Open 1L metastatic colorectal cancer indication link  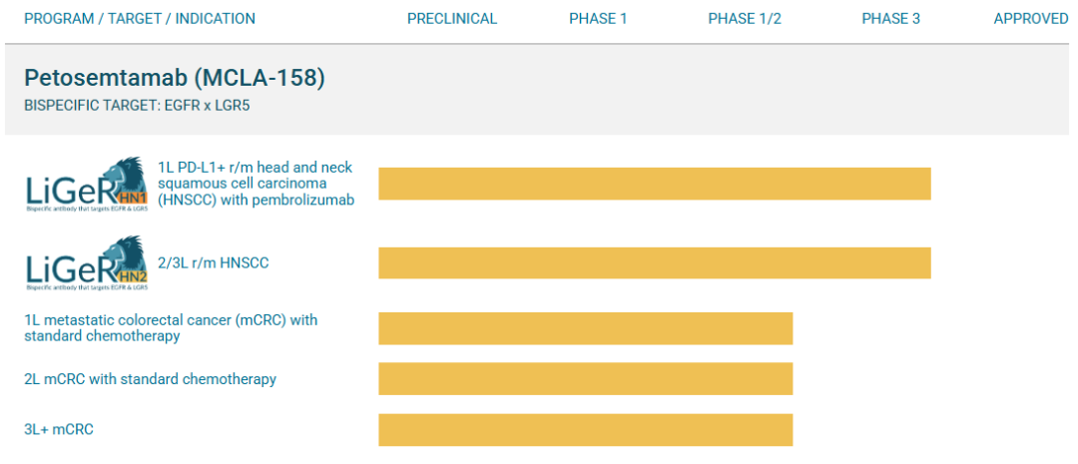(172, 328)
